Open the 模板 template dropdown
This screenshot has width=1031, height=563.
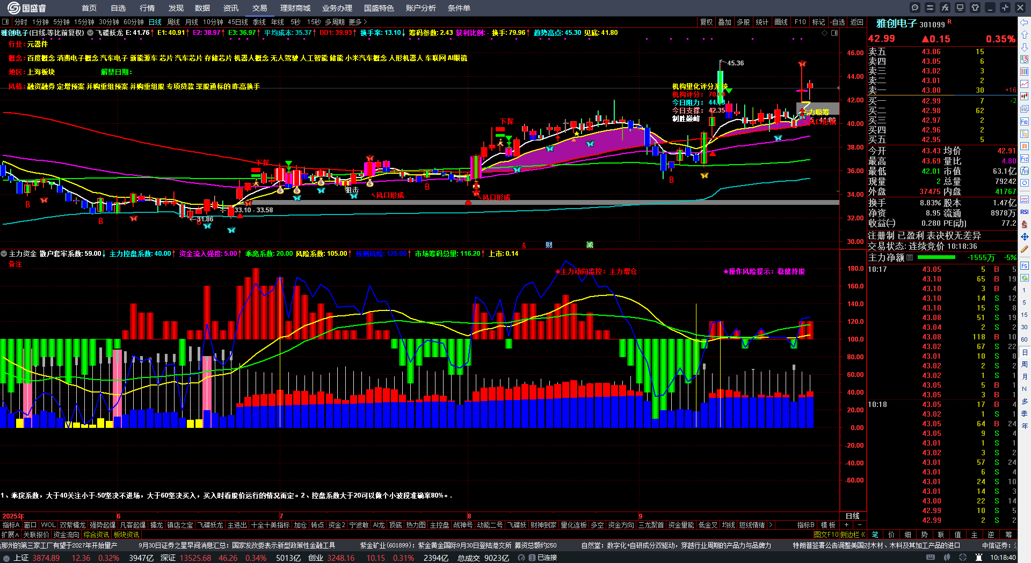[x=828, y=525]
